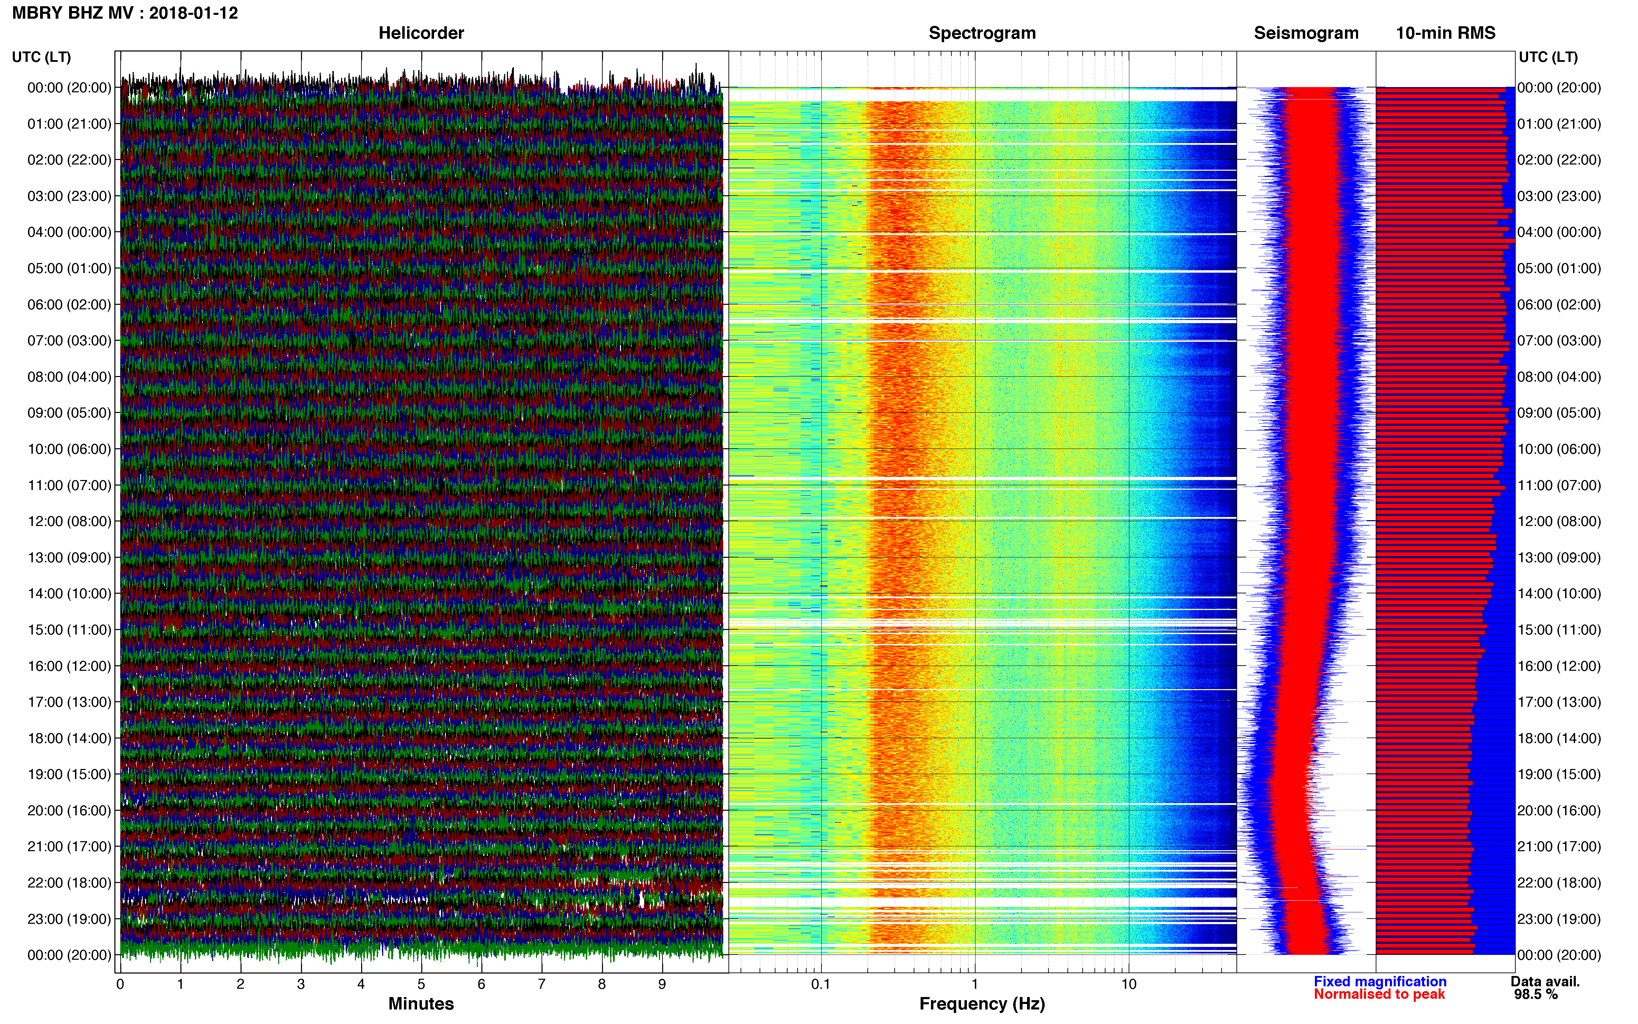Click left time label '15:00 (11:00)'
This screenshot has height=1024, width=1638.
(70, 630)
